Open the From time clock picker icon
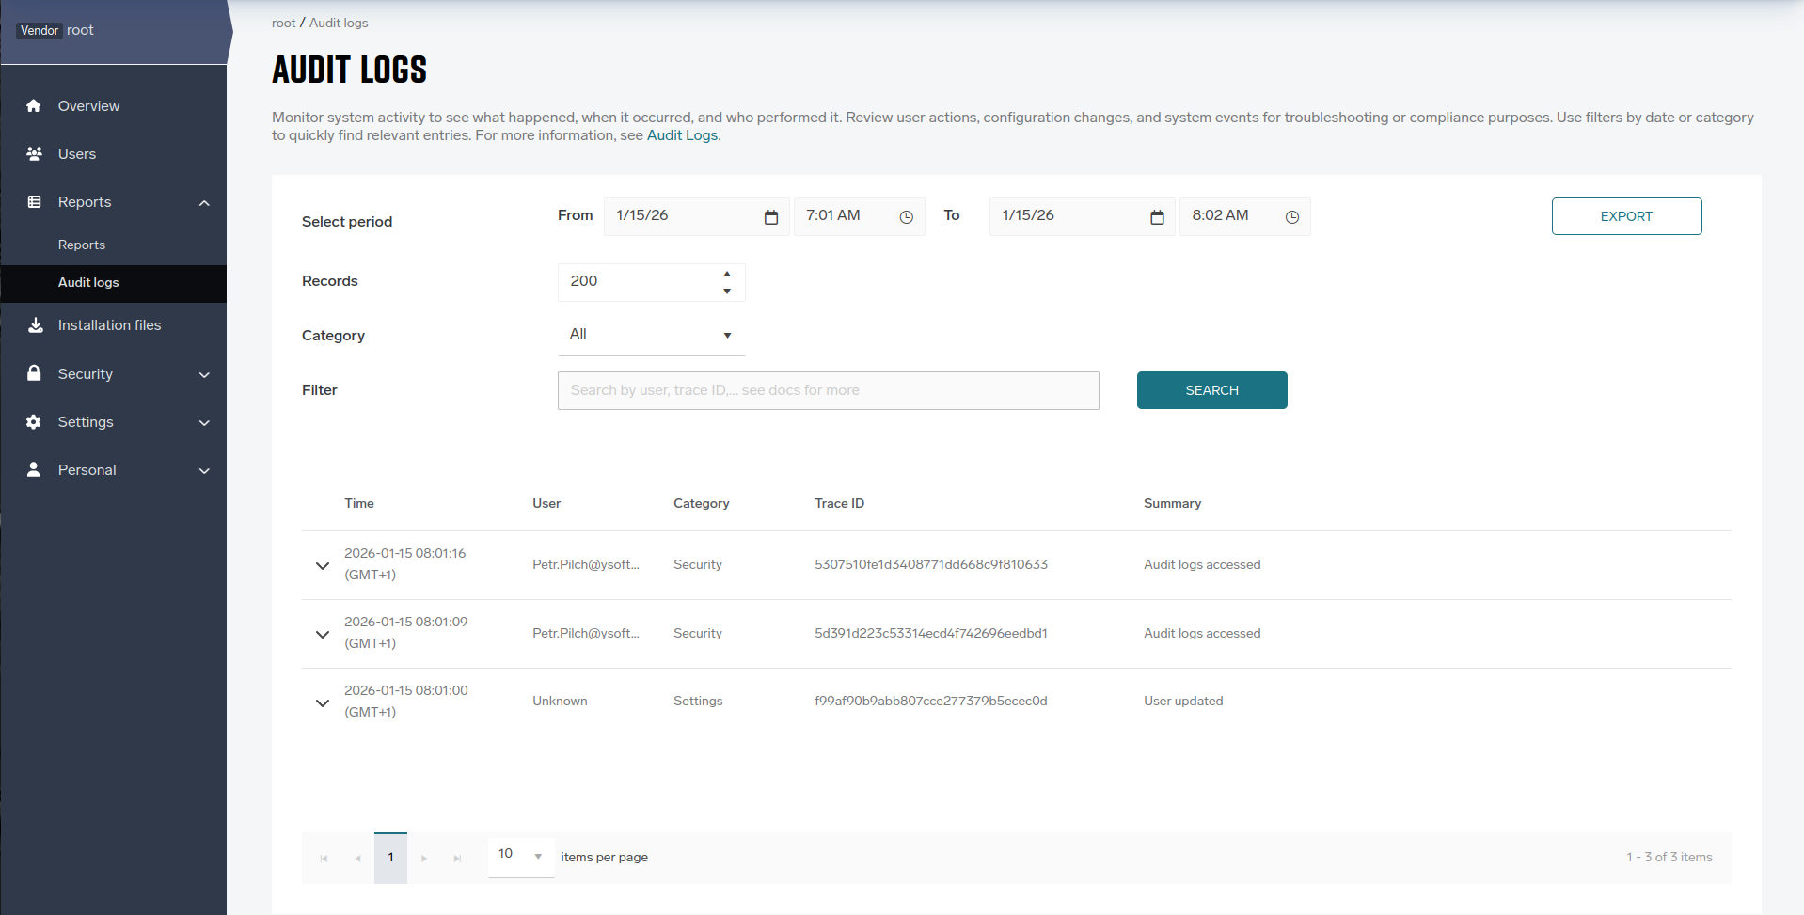The height and width of the screenshot is (915, 1804). pos(906,217)
